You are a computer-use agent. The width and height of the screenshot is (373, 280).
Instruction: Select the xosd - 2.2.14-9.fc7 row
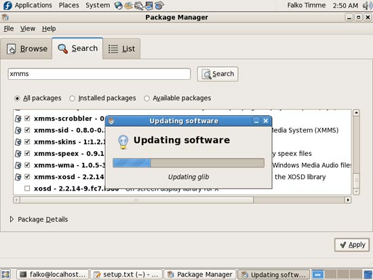182,188
